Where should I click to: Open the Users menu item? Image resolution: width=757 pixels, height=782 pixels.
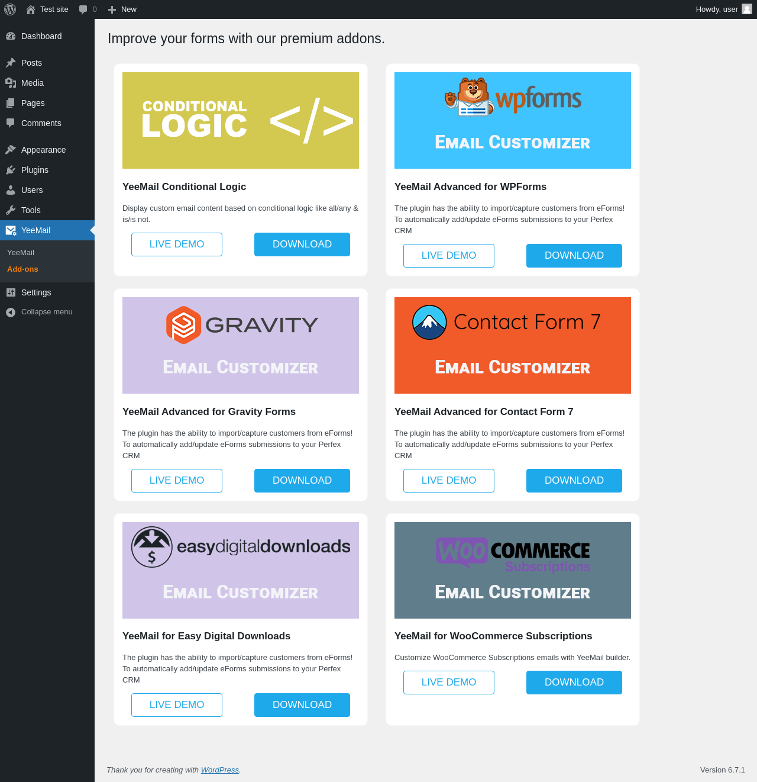[47, 190]
